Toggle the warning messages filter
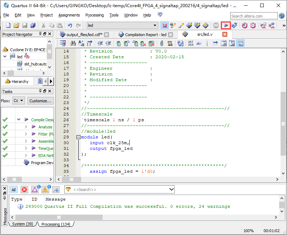 [x=45, y=190]
